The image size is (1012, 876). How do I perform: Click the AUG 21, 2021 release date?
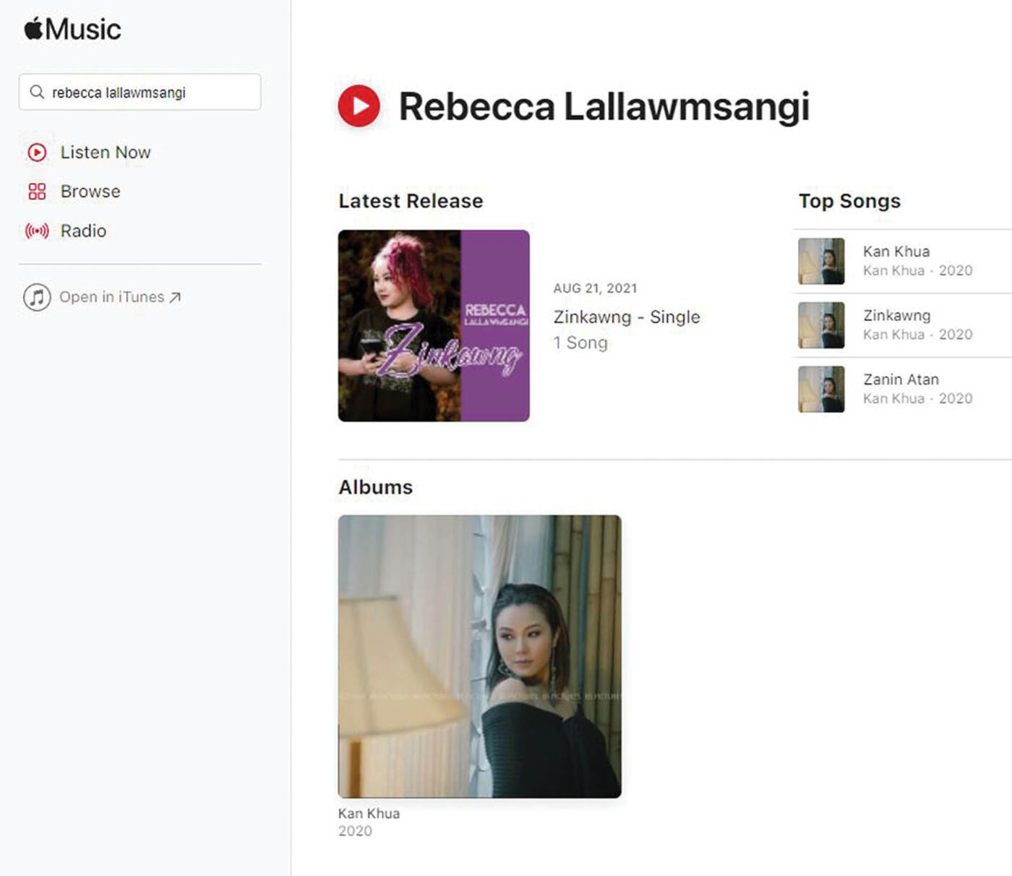(x=596, y=288)
